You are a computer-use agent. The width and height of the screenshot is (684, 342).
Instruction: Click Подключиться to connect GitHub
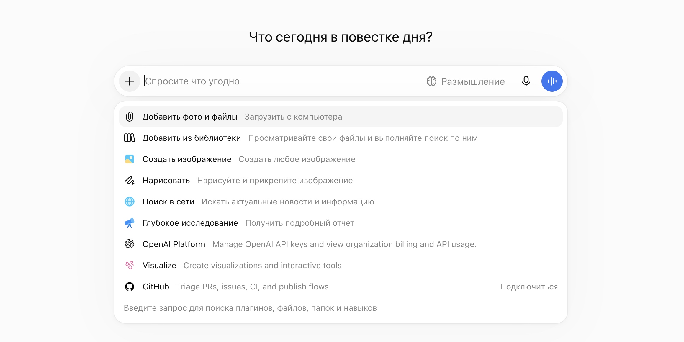coord(529,287)
